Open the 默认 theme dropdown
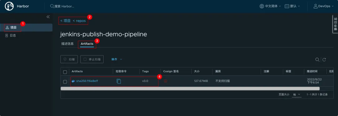Screen dimensions: 338x116 [292, 6]
